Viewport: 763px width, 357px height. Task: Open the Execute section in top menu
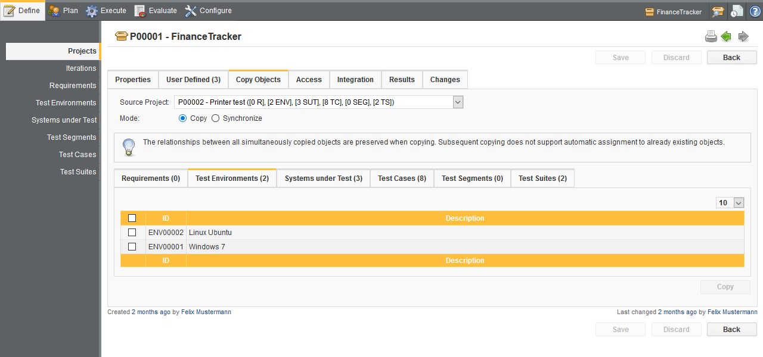click(x=106, y=11)
